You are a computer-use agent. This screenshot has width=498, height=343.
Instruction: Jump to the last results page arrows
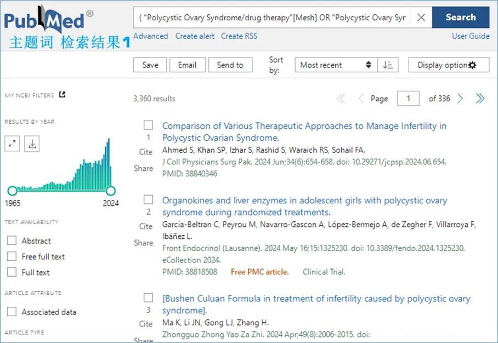(480, 99)
